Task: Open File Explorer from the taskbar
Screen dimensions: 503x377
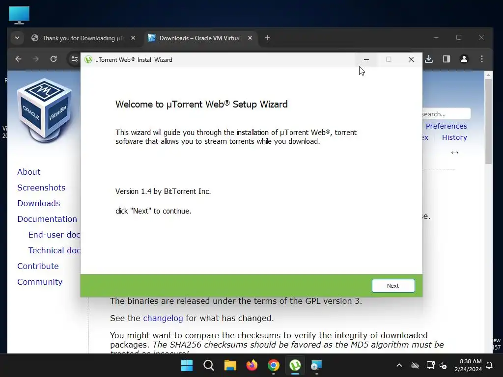Action: [x=230, y=365]
